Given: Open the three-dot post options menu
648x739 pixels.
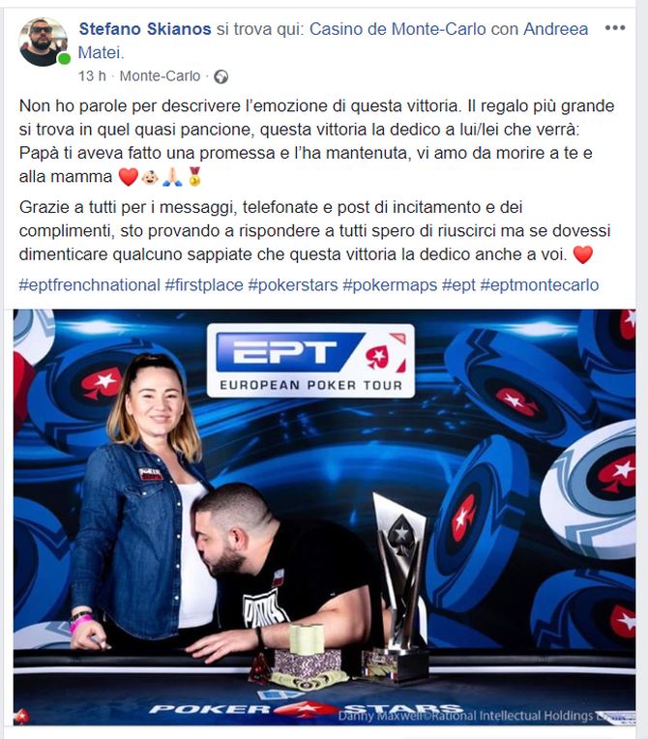Looking at the screenshot, I should pos(615,28).
